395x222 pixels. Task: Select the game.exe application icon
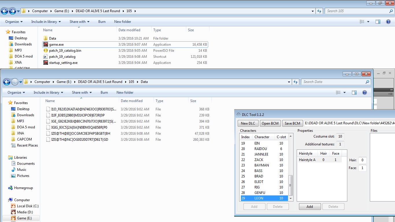[46, 45]
